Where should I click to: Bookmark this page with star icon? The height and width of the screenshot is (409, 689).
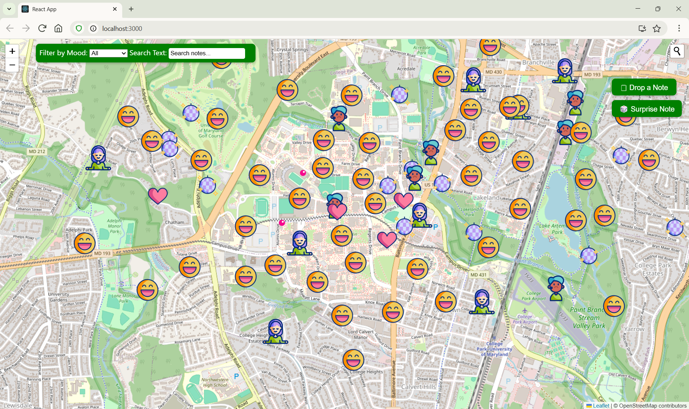click(657, 28)
